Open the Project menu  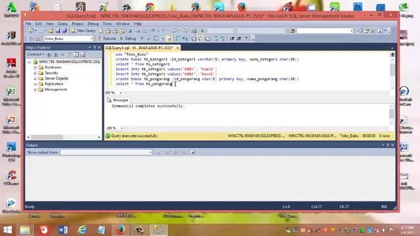pyautogui.click(x=77, y=24)
